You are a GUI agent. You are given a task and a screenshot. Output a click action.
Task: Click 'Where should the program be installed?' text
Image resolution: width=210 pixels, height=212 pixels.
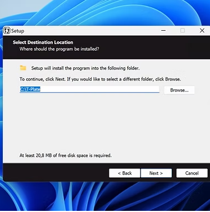(x=59, y=49)
